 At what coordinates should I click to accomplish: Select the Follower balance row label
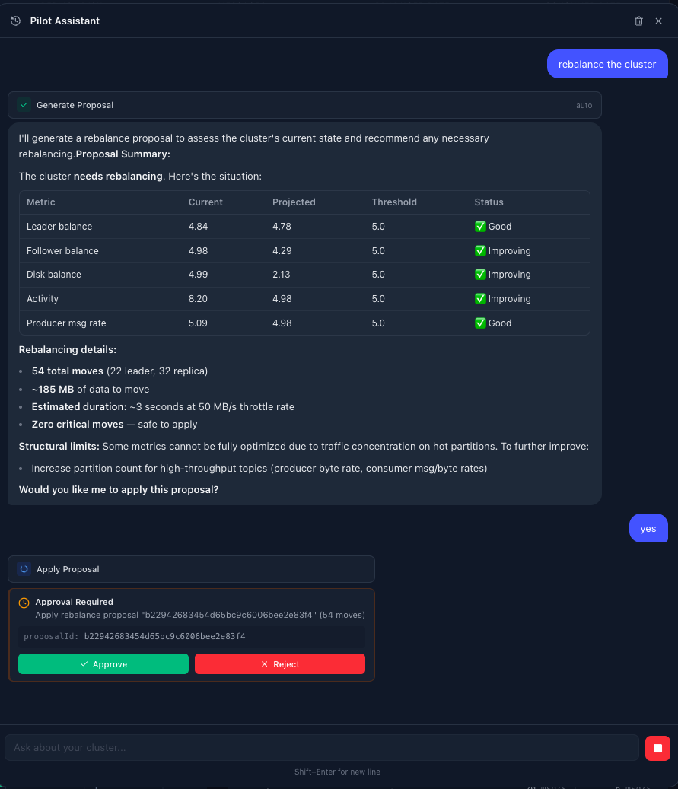pos(62,250)
